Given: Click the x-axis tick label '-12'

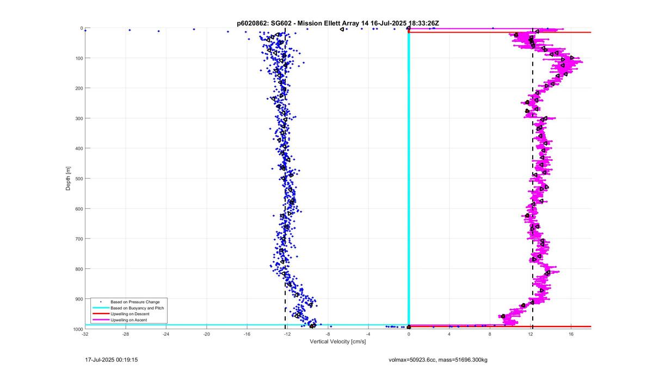Looking at the screenshot, I should (x=287, y=334).
